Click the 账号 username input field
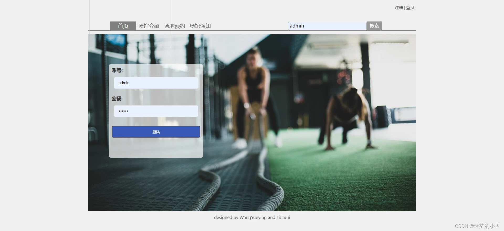This screenshot has width=504, height=231. coord(156,83)
